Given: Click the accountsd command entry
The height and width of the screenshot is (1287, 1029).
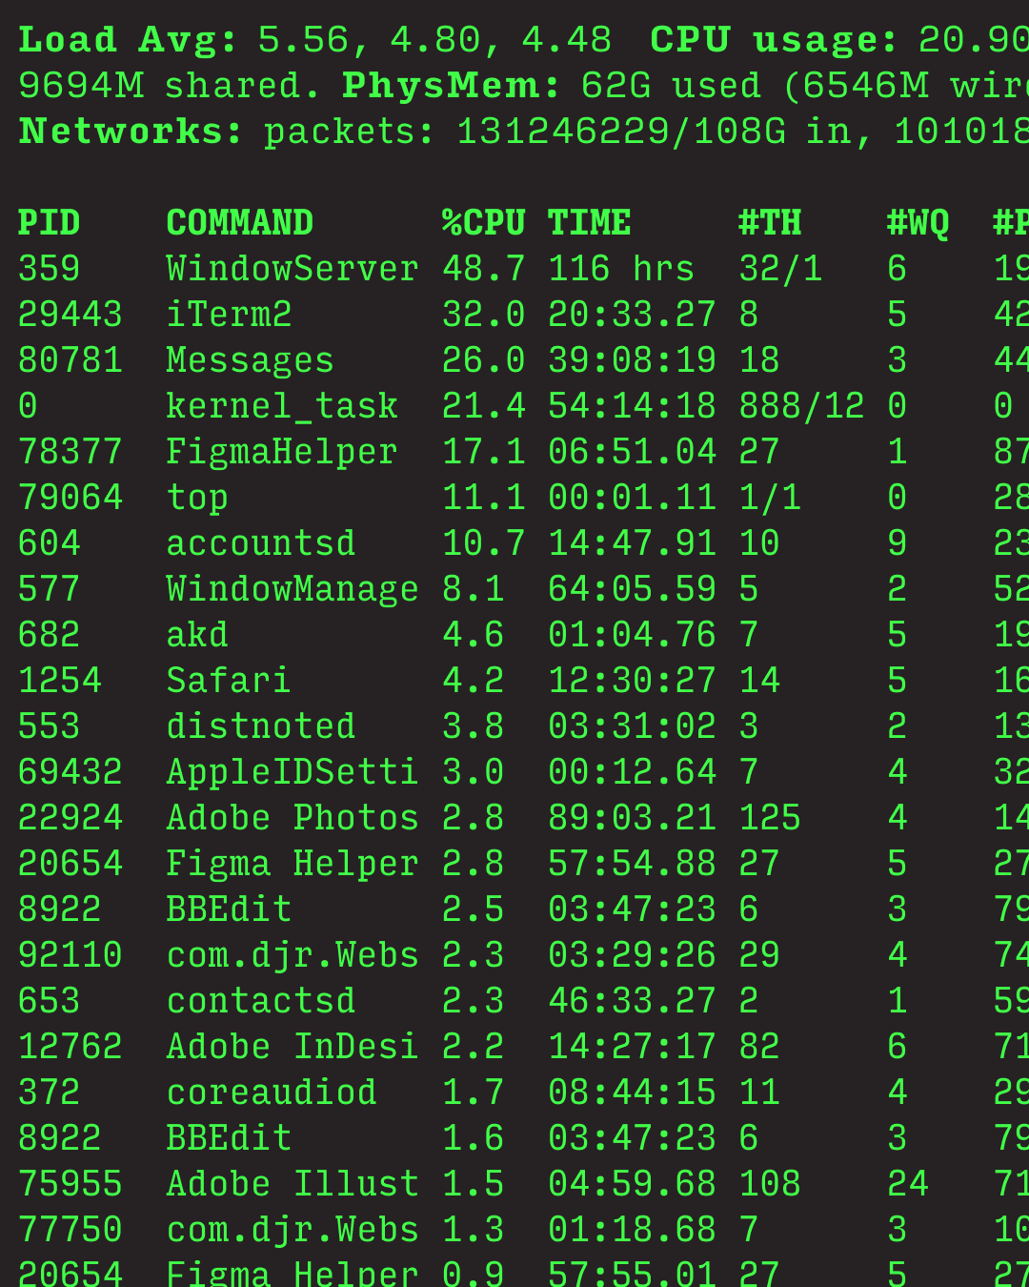Looking at the screenshot, I should click(260, 543).
